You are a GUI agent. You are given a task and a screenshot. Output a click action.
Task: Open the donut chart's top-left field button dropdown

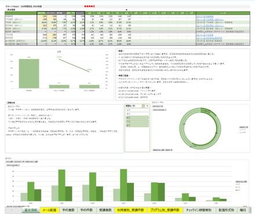pyautogui.click(x=158, y=106)
